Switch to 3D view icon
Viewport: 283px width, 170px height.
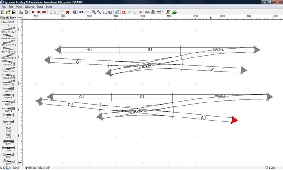175,12
